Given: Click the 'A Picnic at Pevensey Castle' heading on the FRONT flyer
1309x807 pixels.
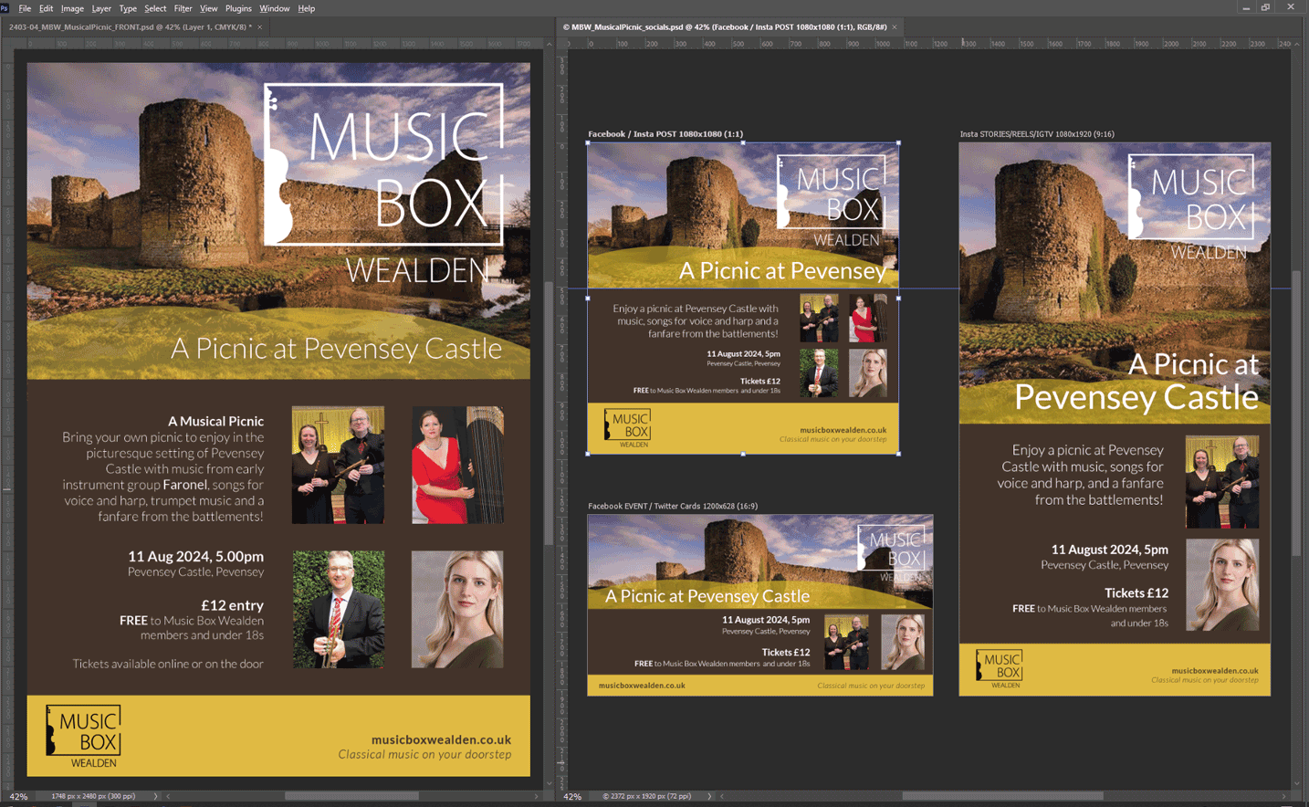Looking at the screenshot, I should point(337,349).
